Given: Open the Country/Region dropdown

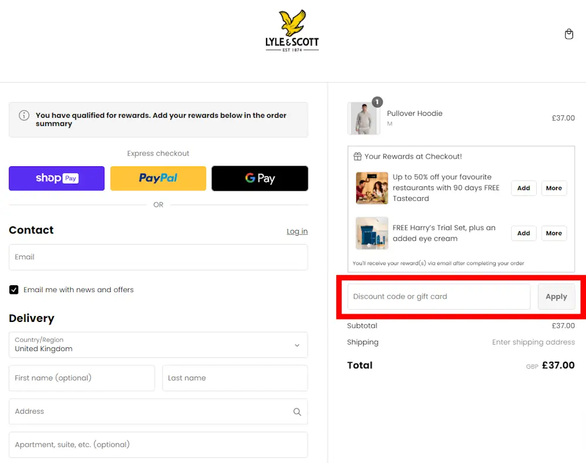Looking at the screenshot, I should 158,345.
